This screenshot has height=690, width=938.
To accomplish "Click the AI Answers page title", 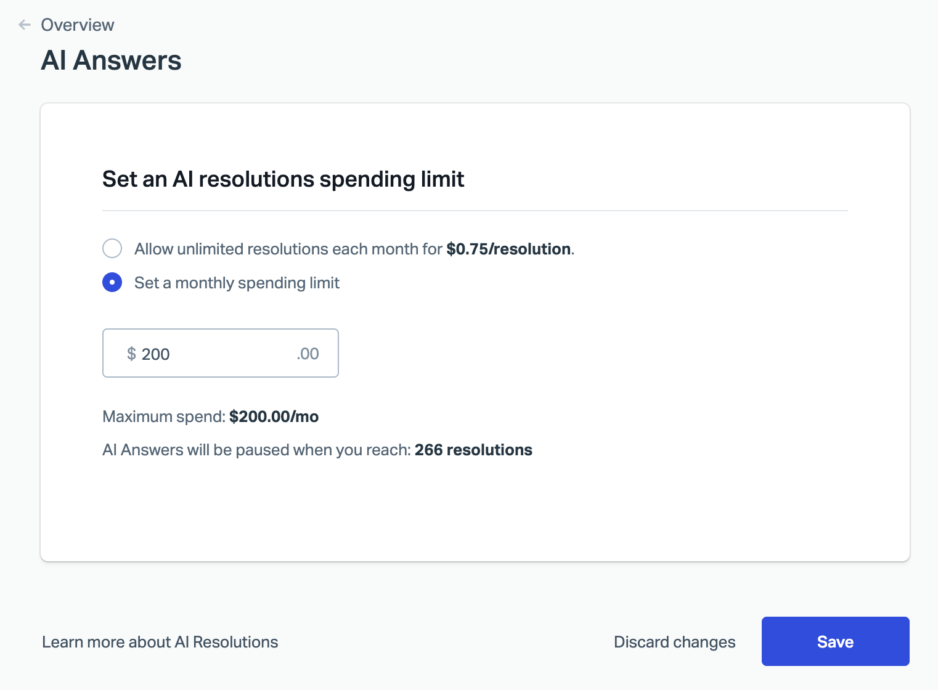I will (111, 60).
